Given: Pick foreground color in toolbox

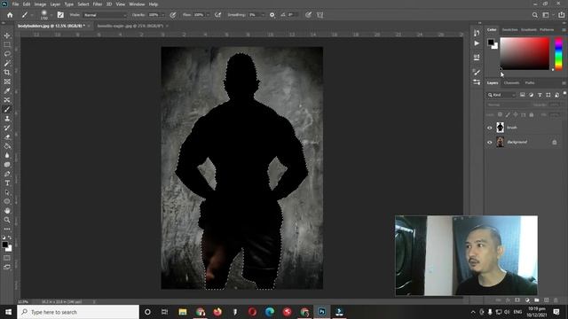Looking at the screenshot, I should [x=5, y=245].
